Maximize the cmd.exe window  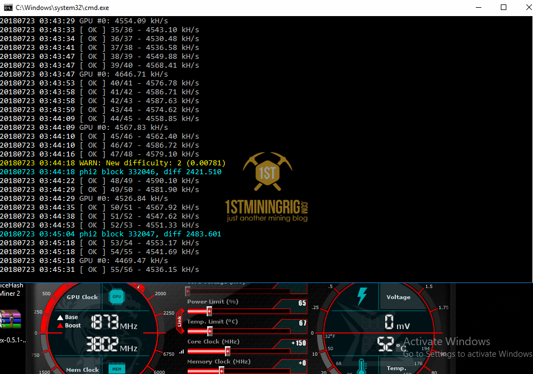click(504, 7)
